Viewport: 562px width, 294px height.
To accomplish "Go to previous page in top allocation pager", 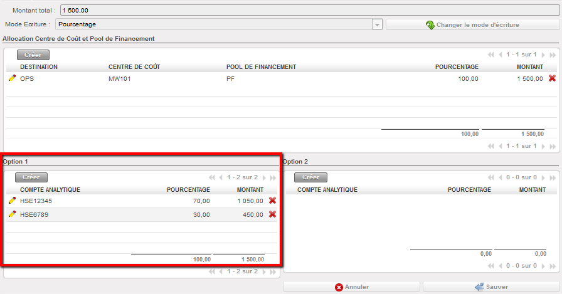I will 501,55.
